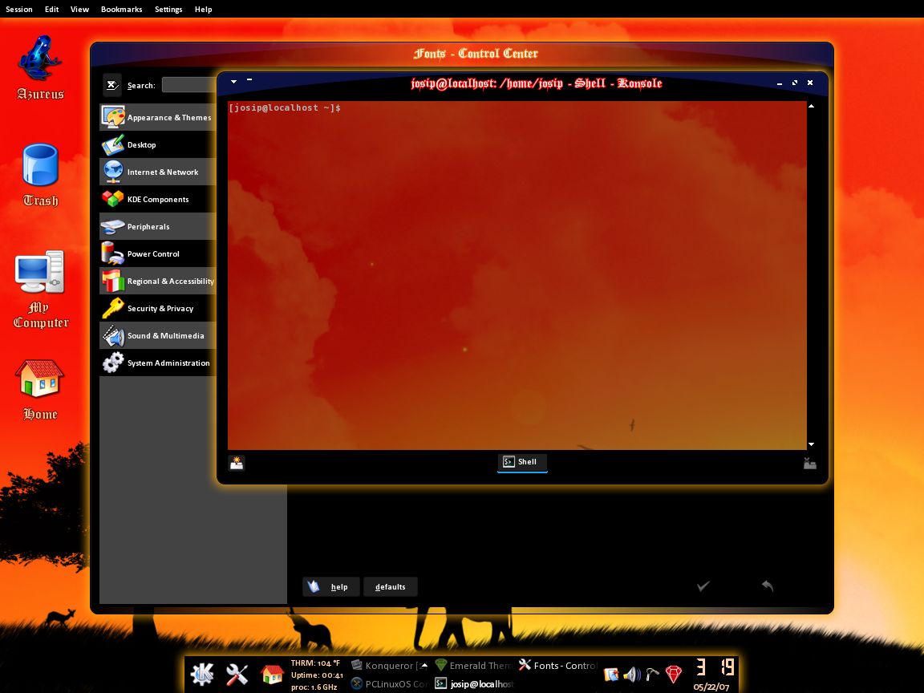Switch to PCLinuxOS Control taskbar entry
Viewport: 924px width, 693px height.
click(390, 683)
